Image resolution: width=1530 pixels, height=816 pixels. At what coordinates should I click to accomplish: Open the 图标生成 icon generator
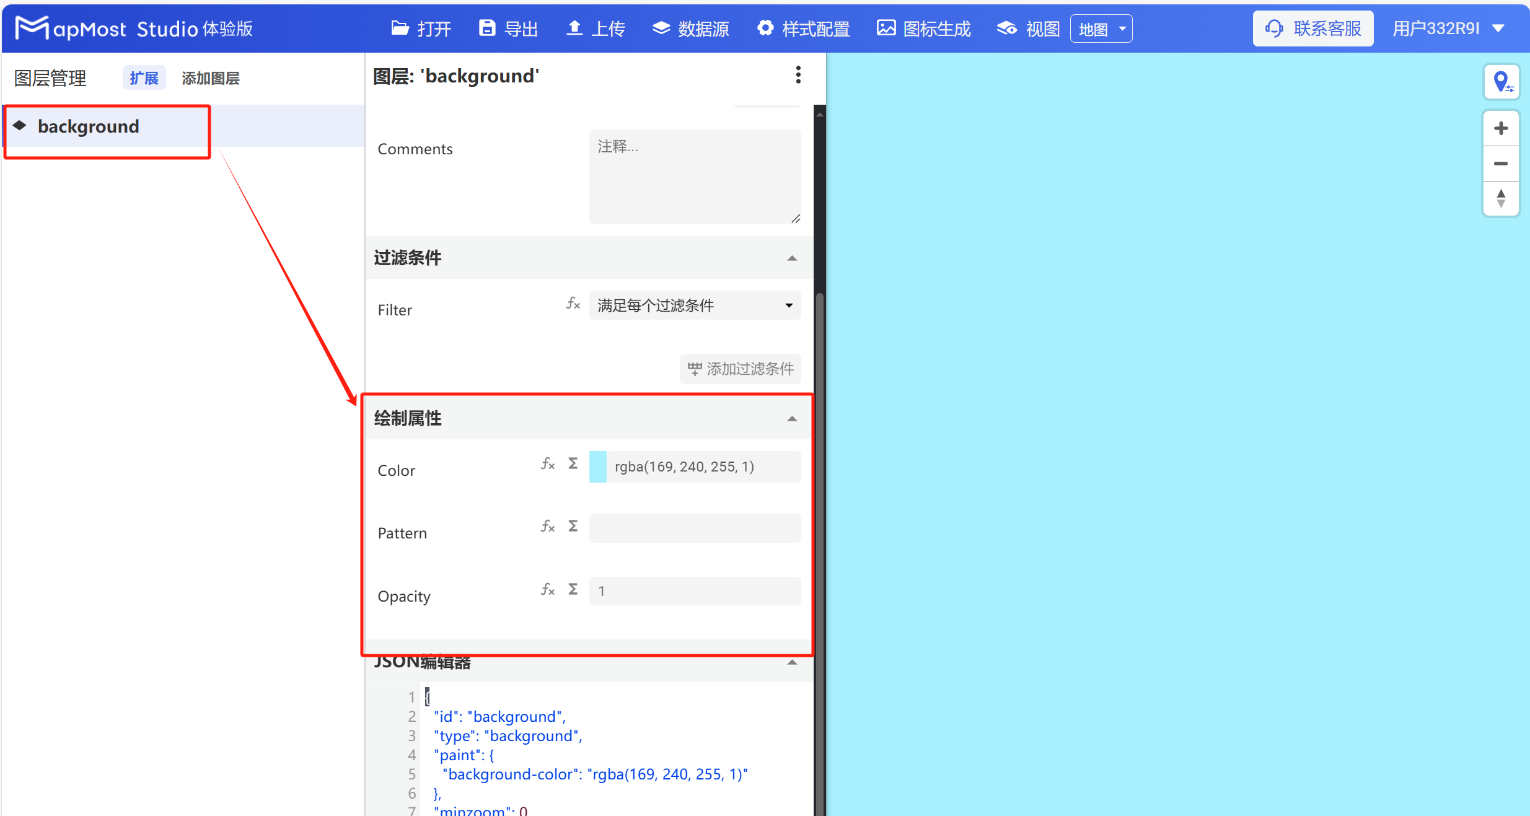(923, 29)
